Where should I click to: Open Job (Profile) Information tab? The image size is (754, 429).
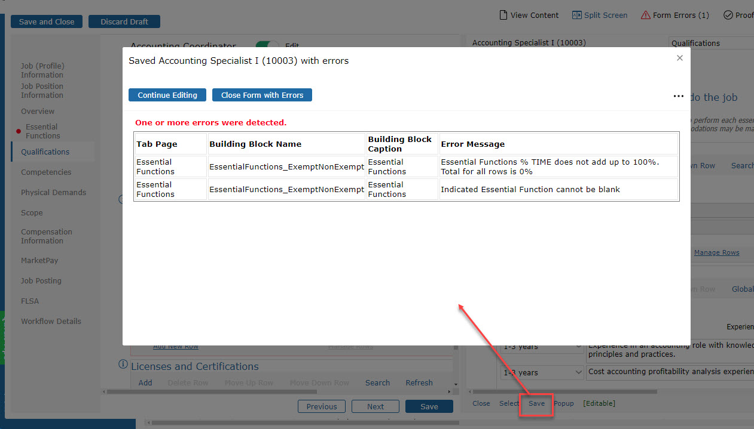tap(42, 70)
